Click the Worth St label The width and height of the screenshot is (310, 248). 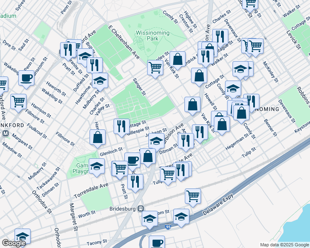coord(87,214)
